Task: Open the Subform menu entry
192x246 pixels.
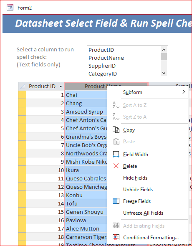Action: pyautogui.click(x=148, y=92)
